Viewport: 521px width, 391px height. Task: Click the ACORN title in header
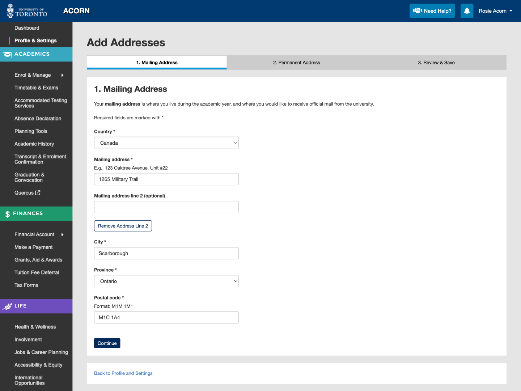(76, 11)
